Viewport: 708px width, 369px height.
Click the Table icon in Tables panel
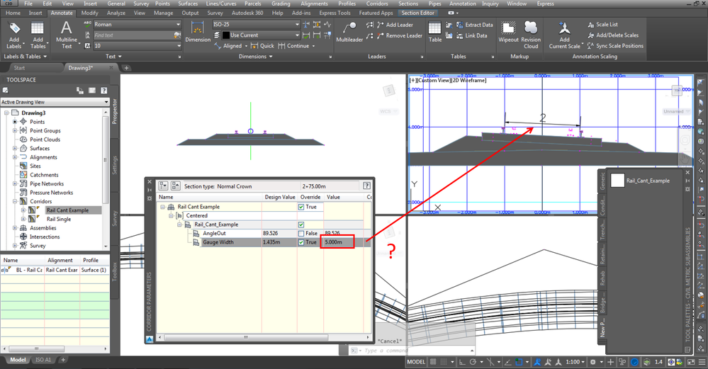point(435,32)
